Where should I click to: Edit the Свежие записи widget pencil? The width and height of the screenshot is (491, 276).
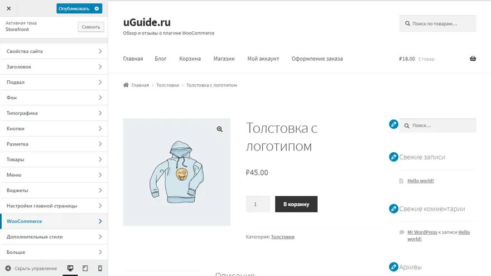(393, 157)
